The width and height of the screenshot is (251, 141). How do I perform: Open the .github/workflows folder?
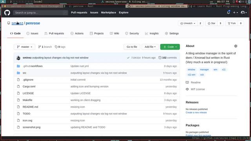click(33, 66)
